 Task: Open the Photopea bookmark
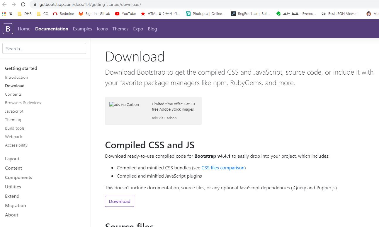click(x=205, y=14)
